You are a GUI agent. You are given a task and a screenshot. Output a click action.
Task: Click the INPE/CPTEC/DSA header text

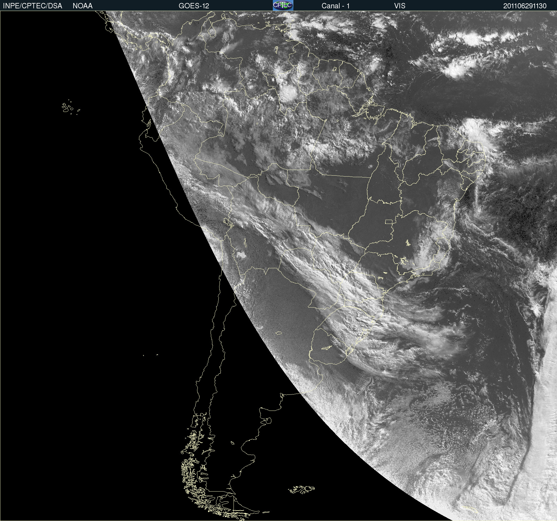click(32, 6)
